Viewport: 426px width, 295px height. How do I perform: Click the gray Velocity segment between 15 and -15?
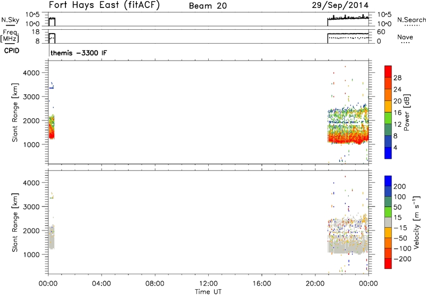(x=388, y=222)
